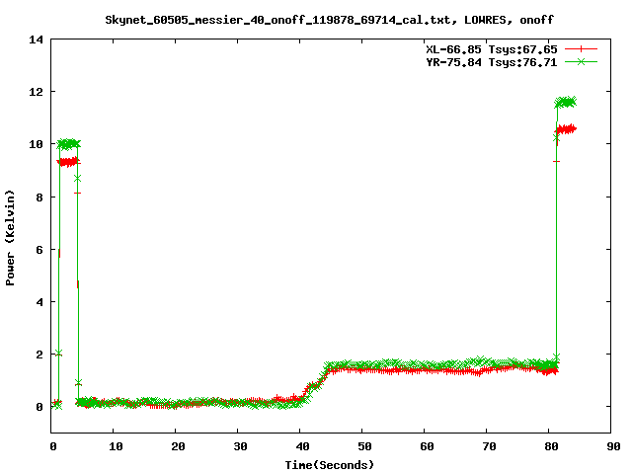The image size is (632, 474).
Task: Click the red XL legend line sample
Action: tap(581, 49)
